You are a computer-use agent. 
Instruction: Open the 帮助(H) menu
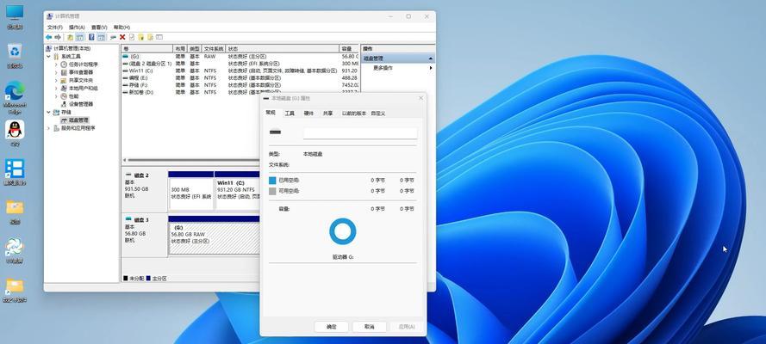[121, 28]
